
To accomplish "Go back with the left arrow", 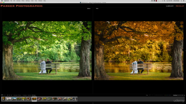I will pos(10,95).
